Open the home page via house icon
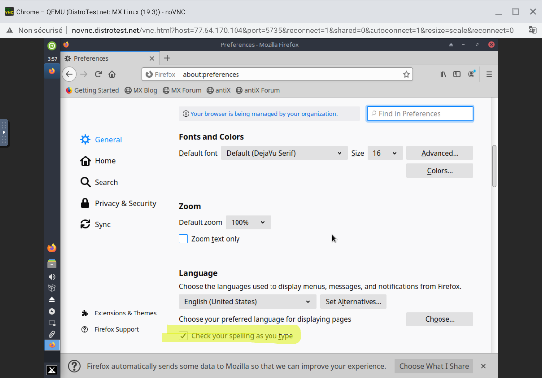The image size is (542, 378). (112, 74)
